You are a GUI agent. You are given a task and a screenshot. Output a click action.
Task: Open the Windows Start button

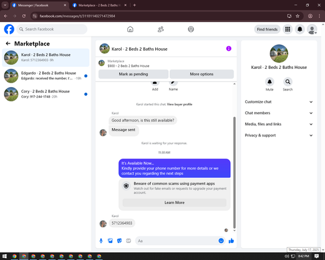tap(5, 256)
